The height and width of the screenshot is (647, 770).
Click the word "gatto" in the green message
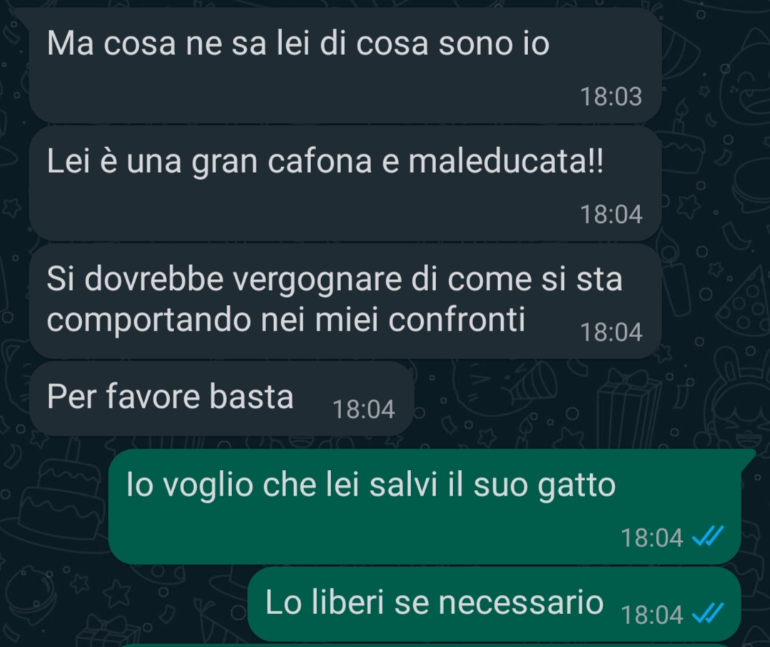(x=577, y=486)
